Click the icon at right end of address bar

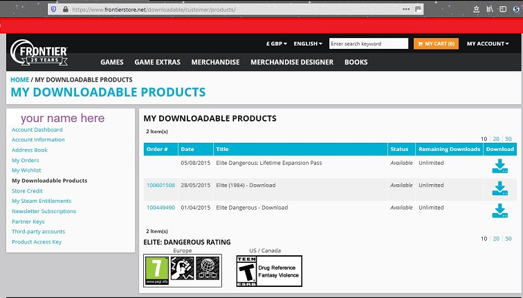(x=418, y=10)
